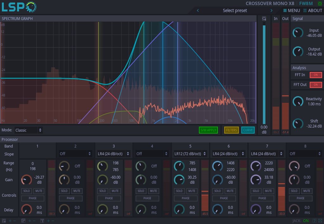Open the ABOUT item in the header
The height and width of the screenshot is (224, 324).
pyautogui.click(x=313, y=10)
